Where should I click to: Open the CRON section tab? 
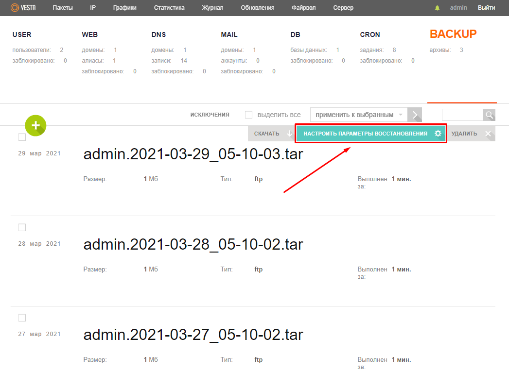click(x=370, y=34)
